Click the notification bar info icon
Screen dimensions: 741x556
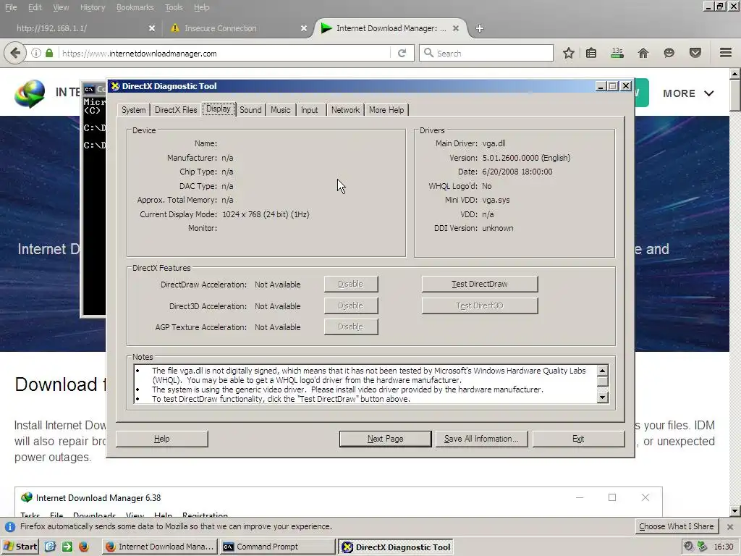pos(10,527)
